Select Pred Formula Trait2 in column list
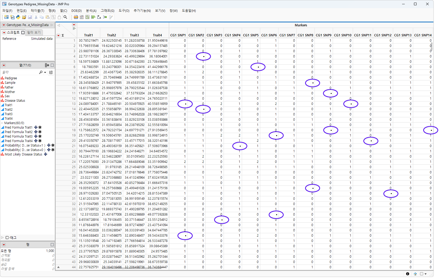439x278 pixels. pyautogui.click(x=18, y=132)
